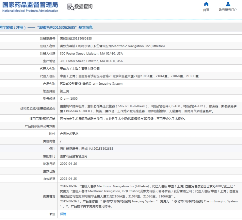Click the 型号规格 row label

click(49, 99)
